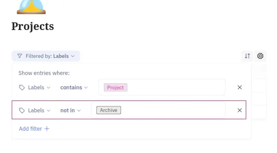The width and height of the screenshot is (277, 153).
Task: Click the Projects page title
Action: 33,26
